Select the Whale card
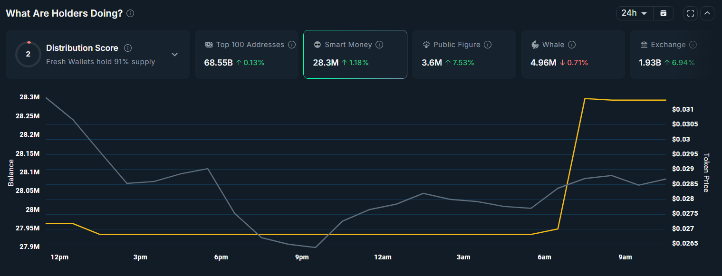The height and width of the screenshot is (276, 722). click(573, 54)
